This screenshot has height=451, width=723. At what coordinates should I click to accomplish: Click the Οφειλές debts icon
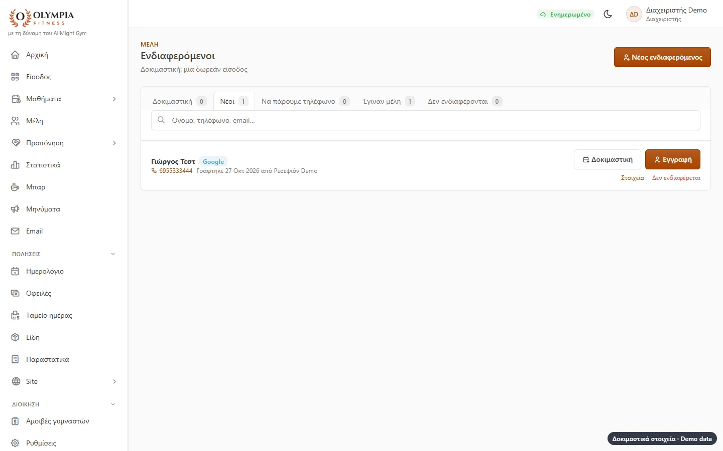[15, 293]
